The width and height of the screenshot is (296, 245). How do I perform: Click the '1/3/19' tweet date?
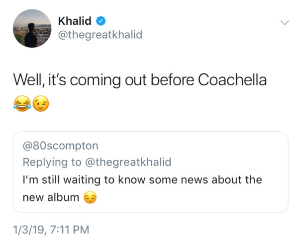[28, 230]
